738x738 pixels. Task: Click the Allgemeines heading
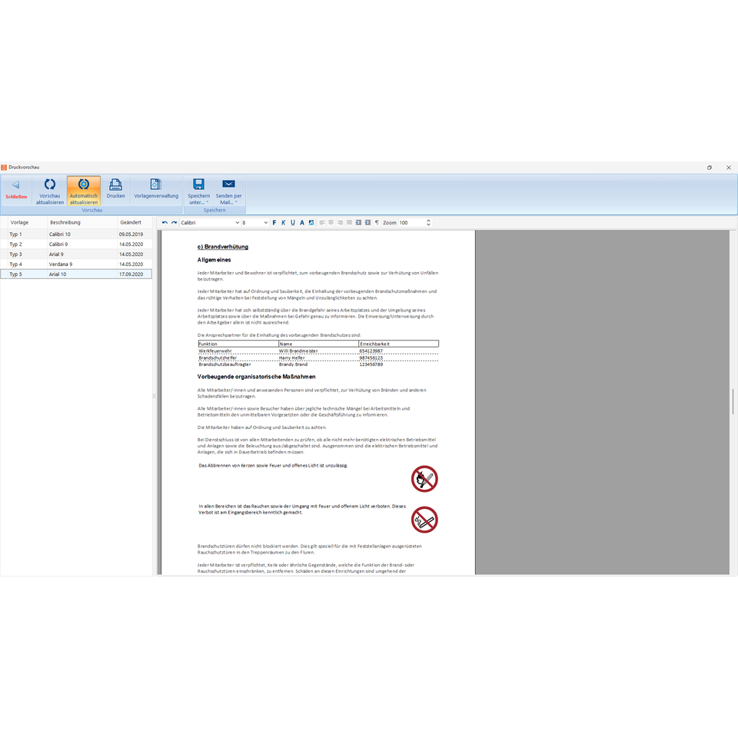pos(214,260)
